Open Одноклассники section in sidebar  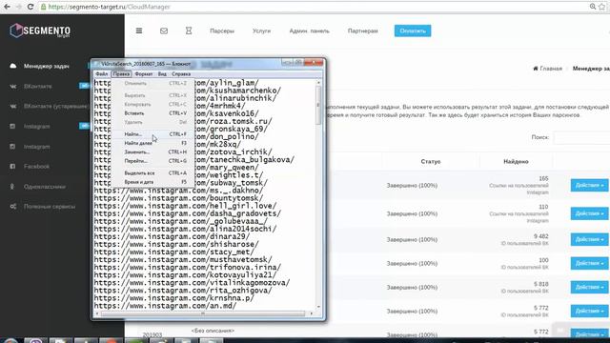(x=45, y=187)
